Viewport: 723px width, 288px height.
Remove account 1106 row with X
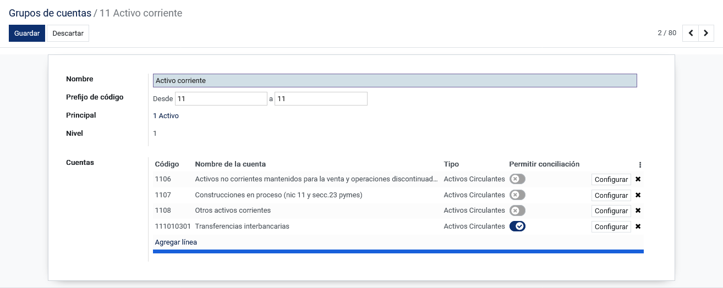click(x=638, y=179)
